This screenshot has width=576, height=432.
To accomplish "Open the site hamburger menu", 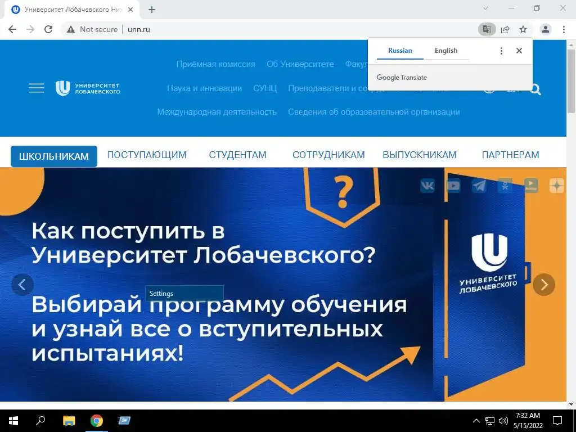I will 37,88.
